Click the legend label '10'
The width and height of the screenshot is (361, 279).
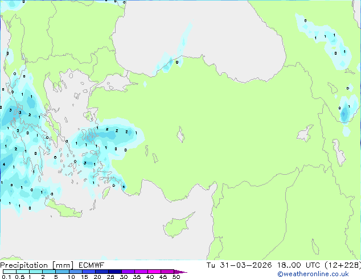point(71,277)
